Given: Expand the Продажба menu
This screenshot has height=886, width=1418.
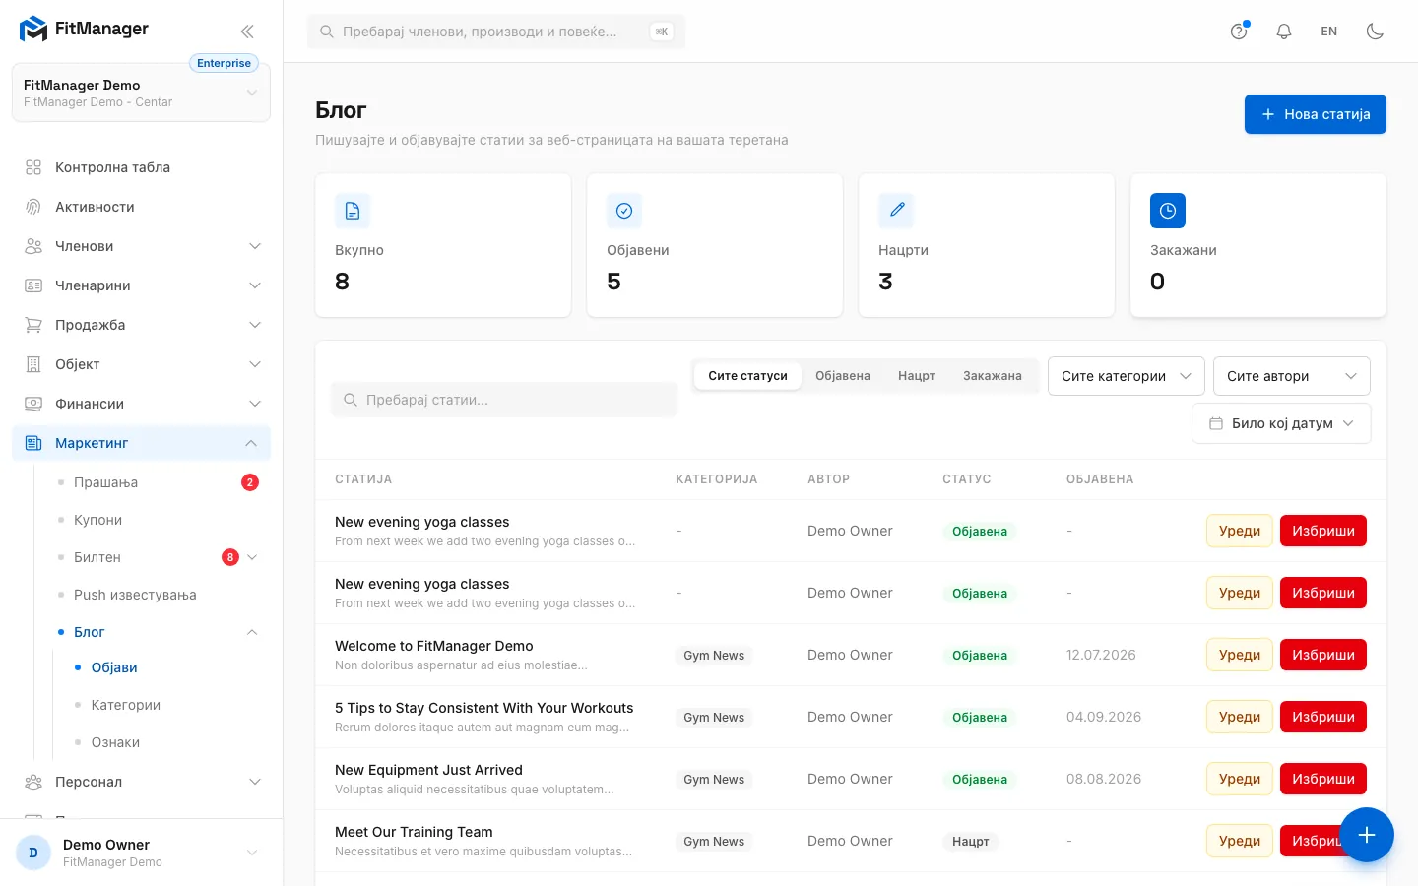Looking at the screenshot, I should (141, 325).
